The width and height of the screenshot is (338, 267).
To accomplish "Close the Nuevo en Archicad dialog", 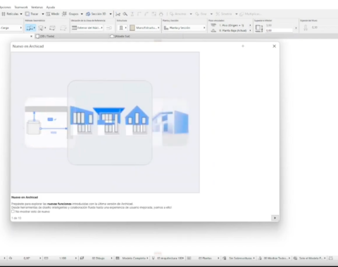I will [x=274, y=46].
